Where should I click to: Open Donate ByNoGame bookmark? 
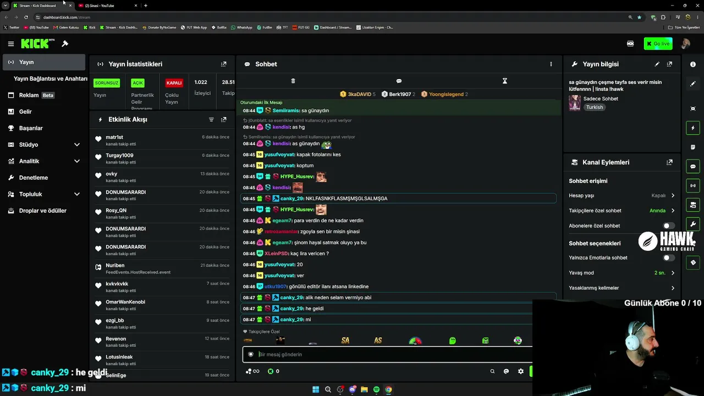159,28
